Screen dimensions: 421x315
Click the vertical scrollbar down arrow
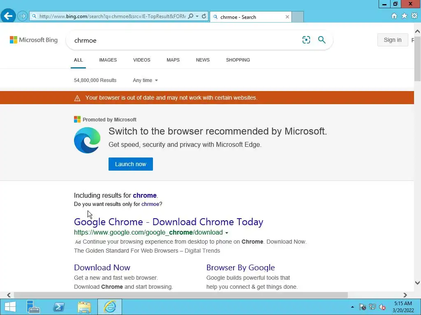[x=418, y=283]
